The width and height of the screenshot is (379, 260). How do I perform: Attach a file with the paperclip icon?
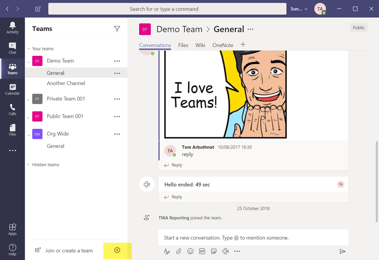(x=178, y=251)
